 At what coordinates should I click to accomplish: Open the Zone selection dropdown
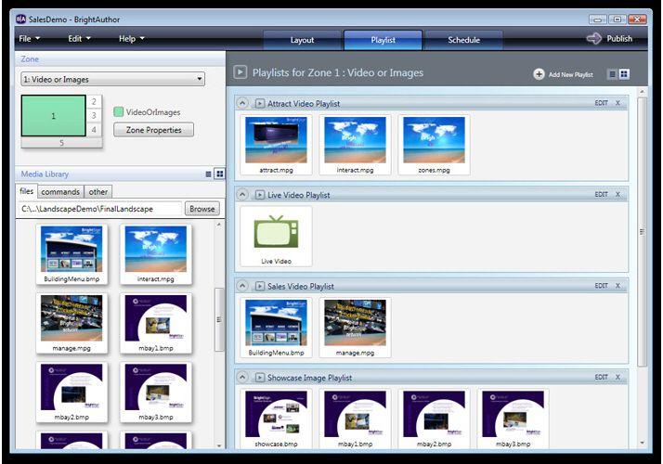point(112,80)
